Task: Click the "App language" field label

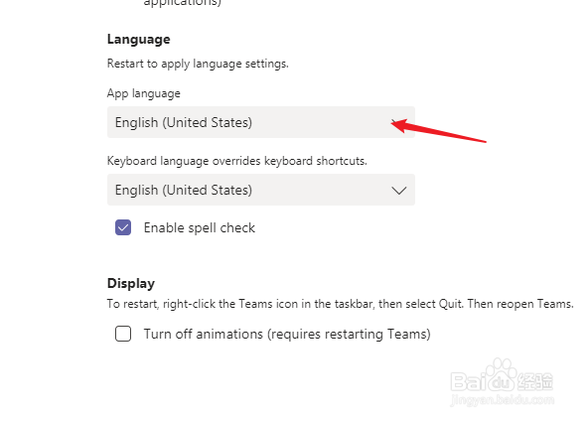Action: point(144,93)
